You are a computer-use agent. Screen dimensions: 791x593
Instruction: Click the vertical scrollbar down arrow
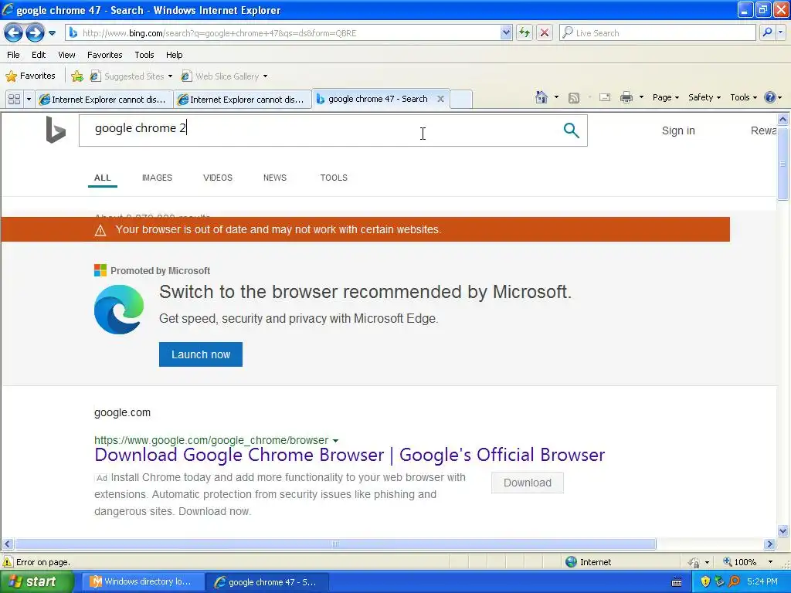pyautogui.click(x=783, y=530)
